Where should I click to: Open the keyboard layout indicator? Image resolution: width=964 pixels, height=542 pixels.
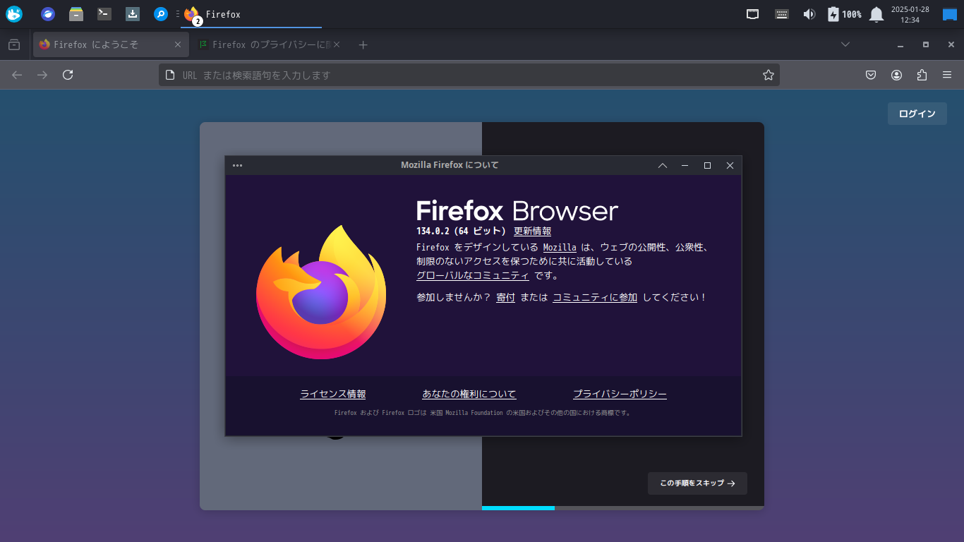781,13
